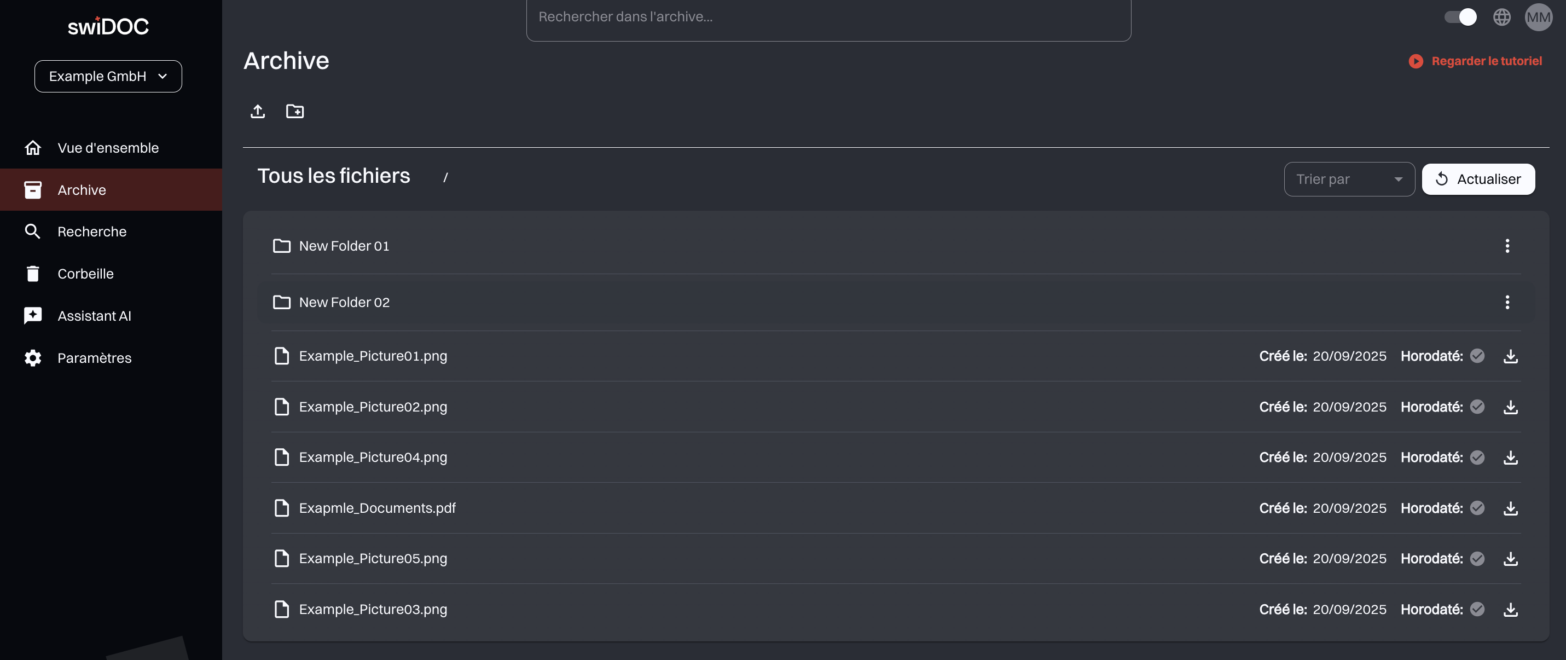This screenshot has width=1566, height=660.
Task: Open Assistant AI from the sidebar
Action: (x=94, y=316)
